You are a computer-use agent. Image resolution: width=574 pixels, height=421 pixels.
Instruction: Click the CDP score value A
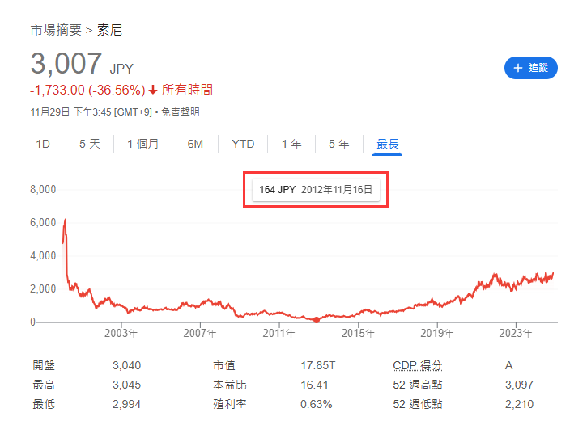point(509,365)
